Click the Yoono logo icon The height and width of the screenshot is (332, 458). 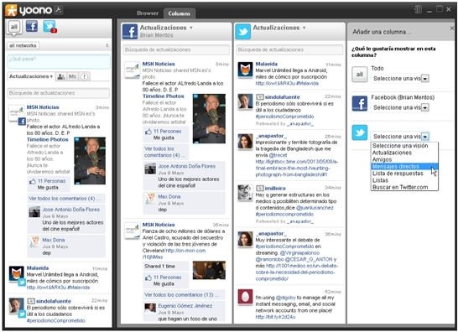[x=11, y=10]
